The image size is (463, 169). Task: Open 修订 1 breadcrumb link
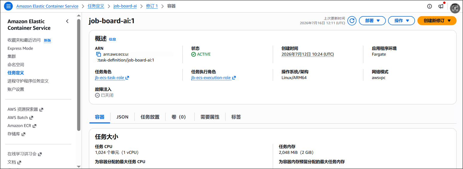click(x=152, y=6)
